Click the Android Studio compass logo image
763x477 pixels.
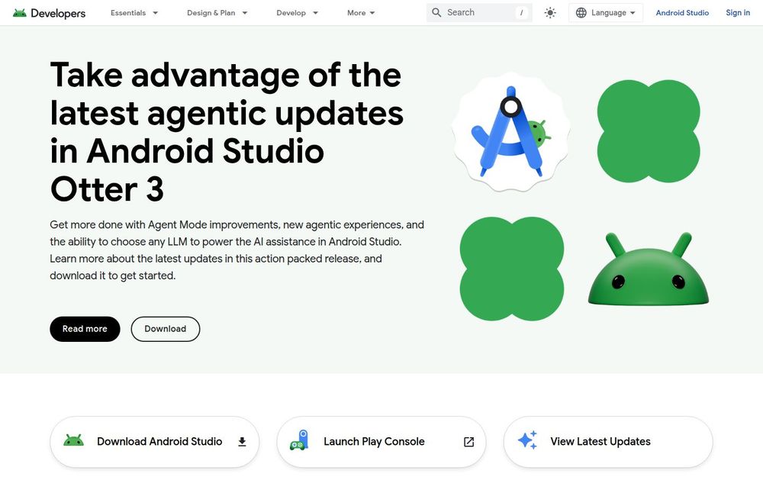coord(511,131)
